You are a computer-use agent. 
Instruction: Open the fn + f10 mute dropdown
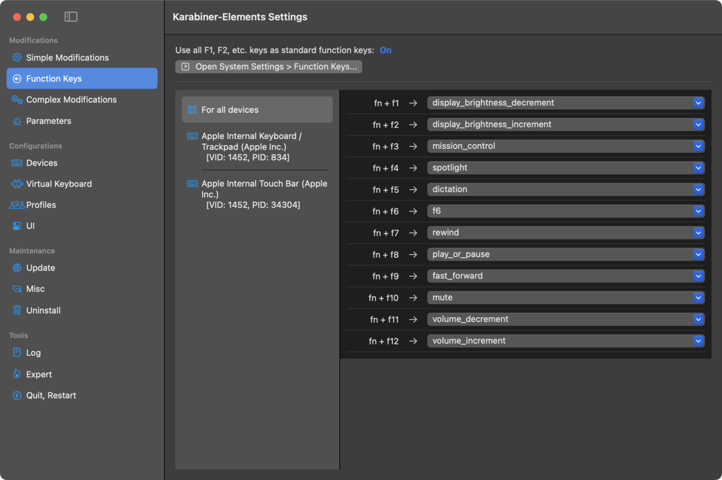(566, 297)
